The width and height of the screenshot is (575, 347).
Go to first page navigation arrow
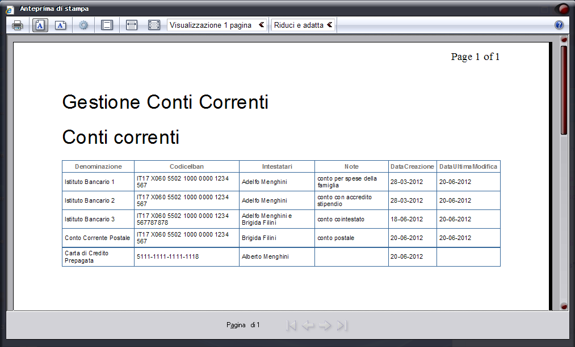click(291, 325)
